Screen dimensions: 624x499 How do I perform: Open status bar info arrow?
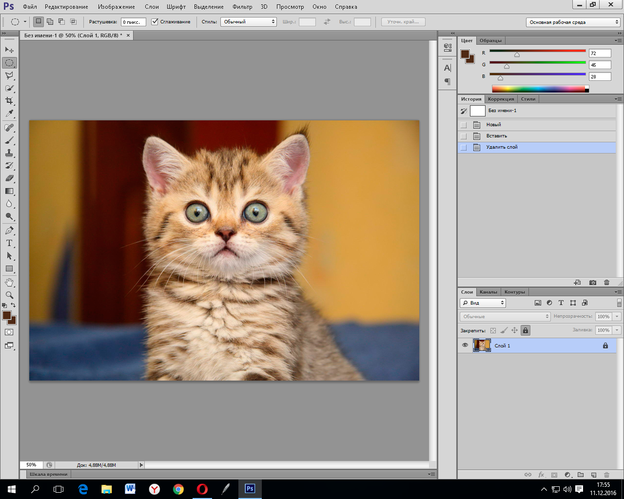tap(141, 465)
